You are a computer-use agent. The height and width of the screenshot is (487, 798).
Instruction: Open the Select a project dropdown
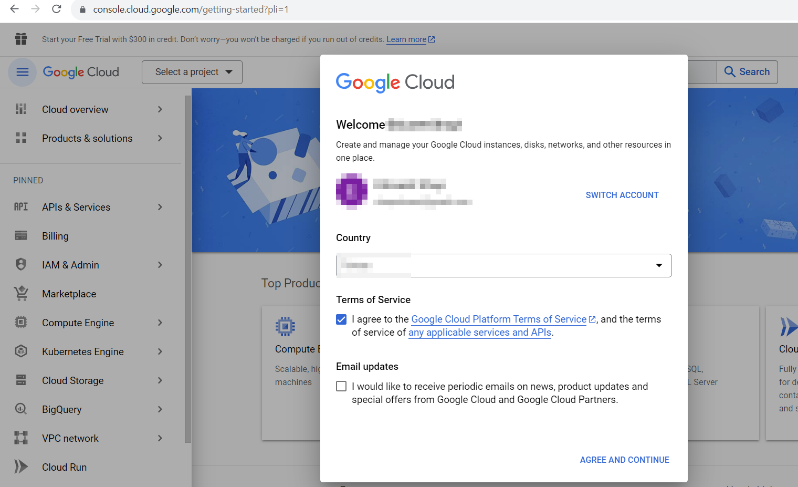[192, 72]
